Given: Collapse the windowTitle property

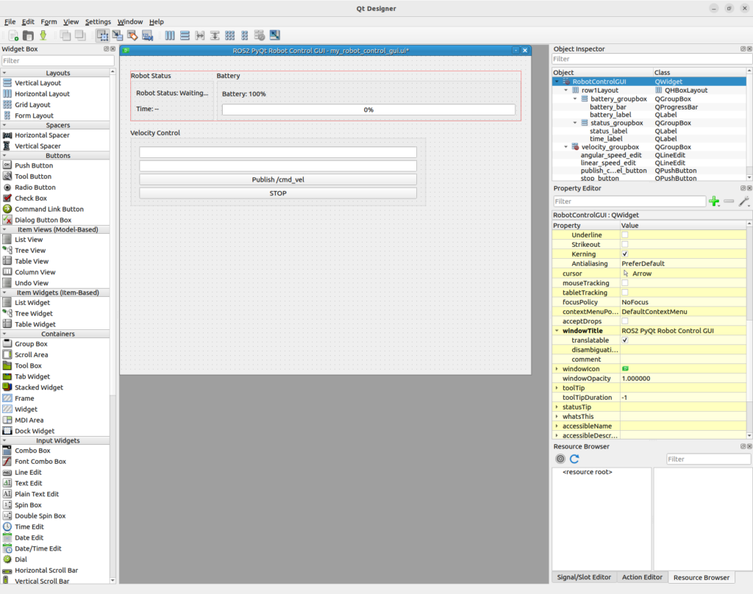Looking at the screenshot, I should click(557, 330).
